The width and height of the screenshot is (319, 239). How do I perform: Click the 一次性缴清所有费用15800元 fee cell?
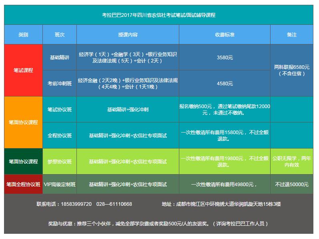point(225,135)
